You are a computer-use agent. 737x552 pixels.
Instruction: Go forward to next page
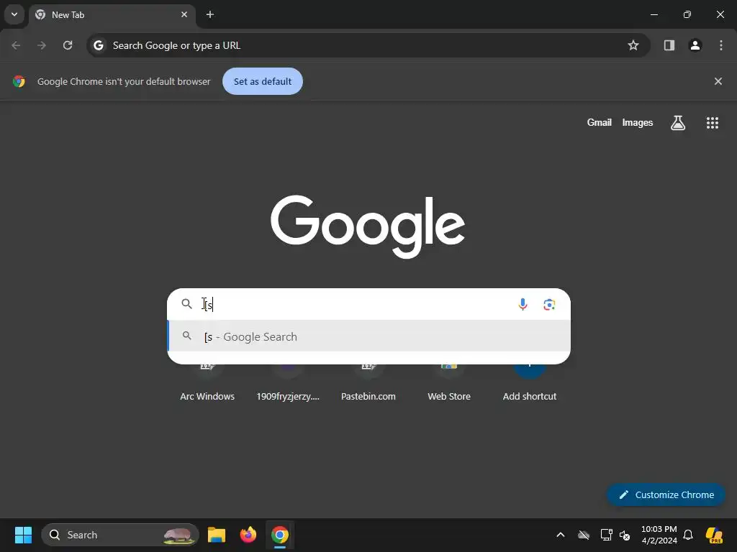coord(42,45)
